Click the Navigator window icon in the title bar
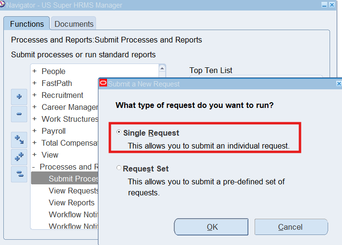The width and height of the screenshot is (342, 245). click(3, 5)
